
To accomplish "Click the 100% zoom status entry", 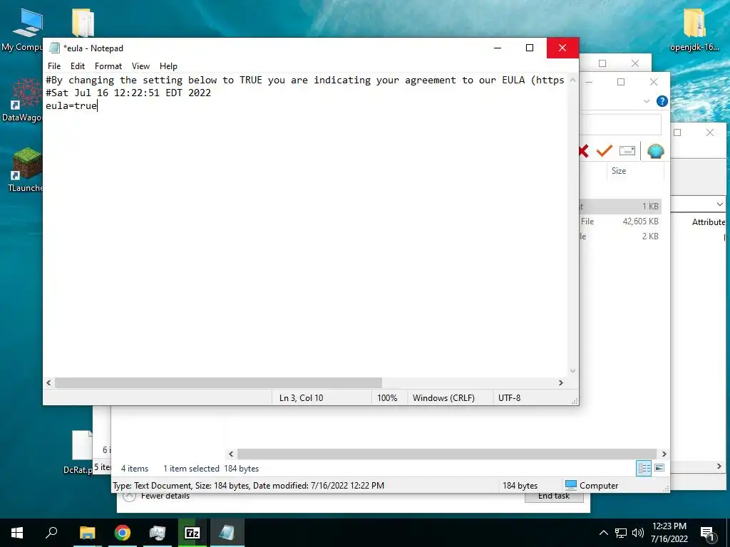I will pyautogui.click(x=387, y=398).
